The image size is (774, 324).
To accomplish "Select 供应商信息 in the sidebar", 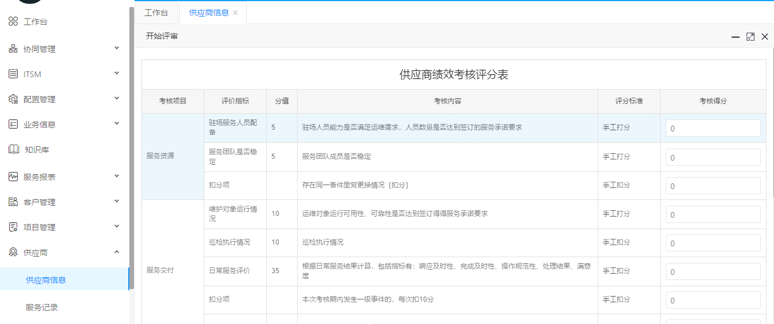I will pyautogui.click(x=46, y=280).
